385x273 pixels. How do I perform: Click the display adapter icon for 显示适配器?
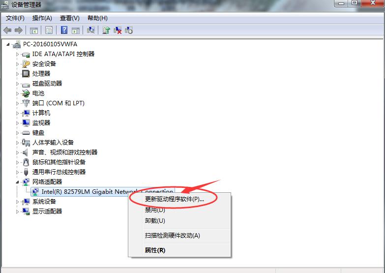point(26,212)
